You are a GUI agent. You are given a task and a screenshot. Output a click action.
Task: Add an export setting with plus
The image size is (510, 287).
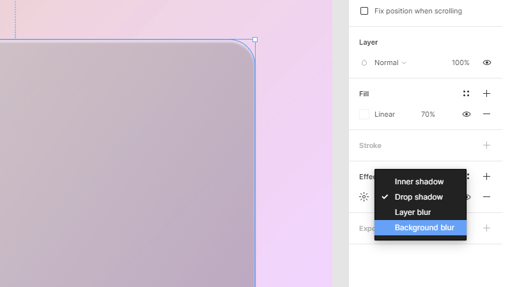[x=486, y=228]
